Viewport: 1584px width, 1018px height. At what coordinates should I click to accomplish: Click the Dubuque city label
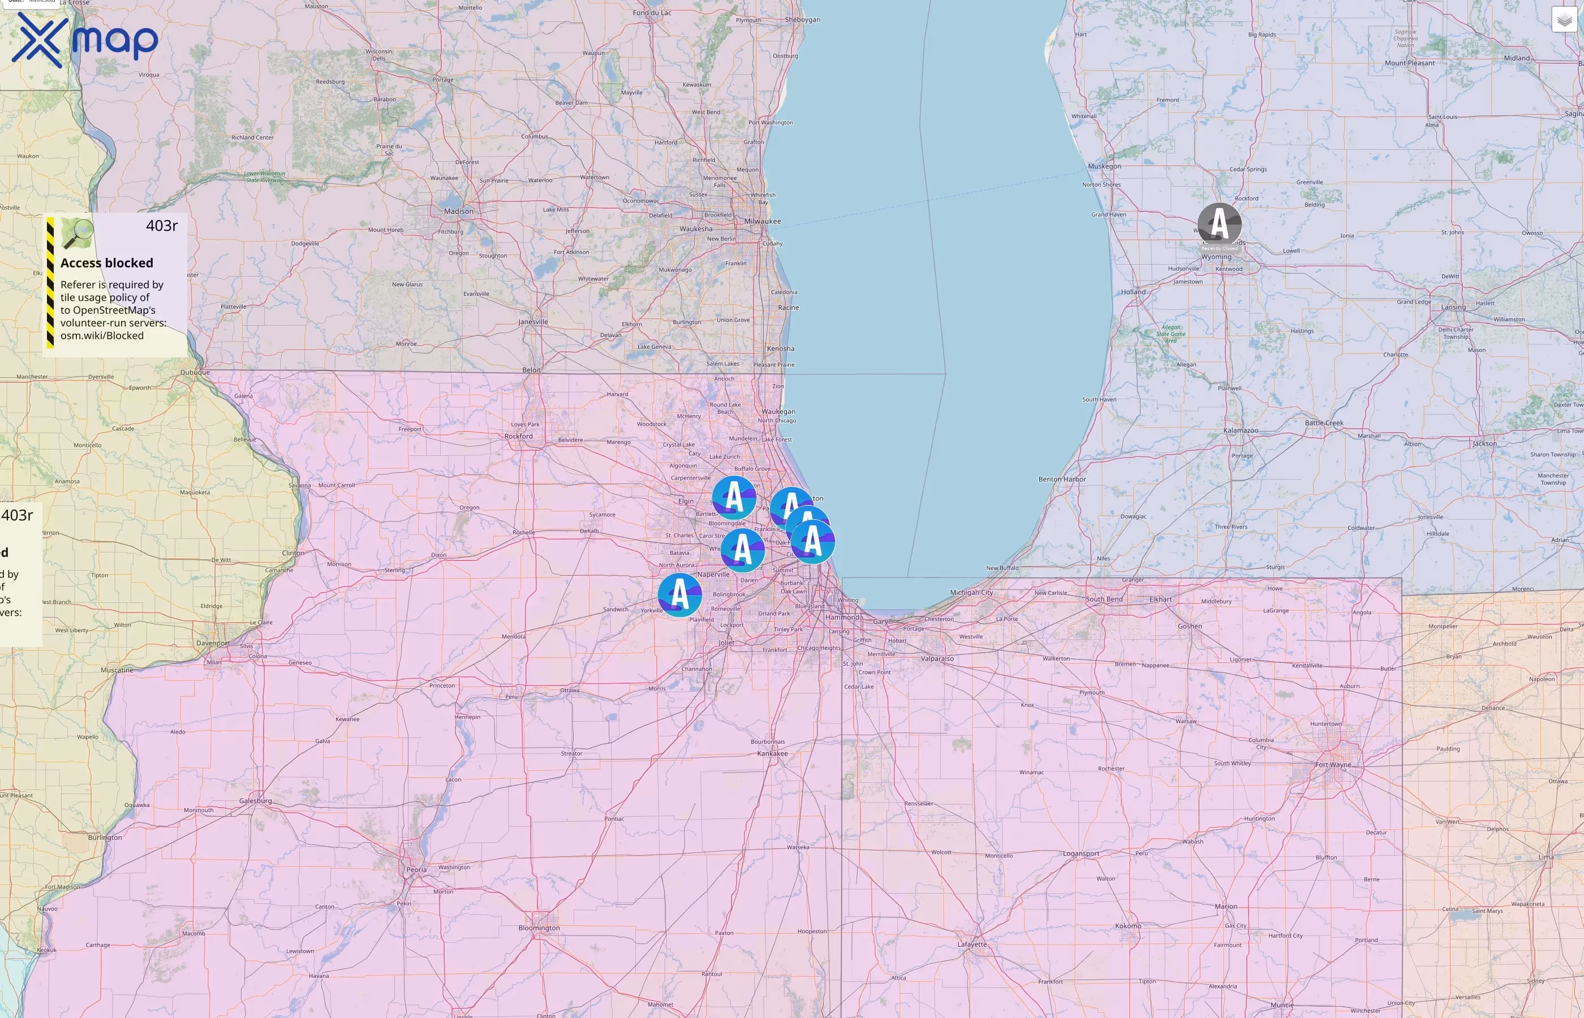pos(195,372)
